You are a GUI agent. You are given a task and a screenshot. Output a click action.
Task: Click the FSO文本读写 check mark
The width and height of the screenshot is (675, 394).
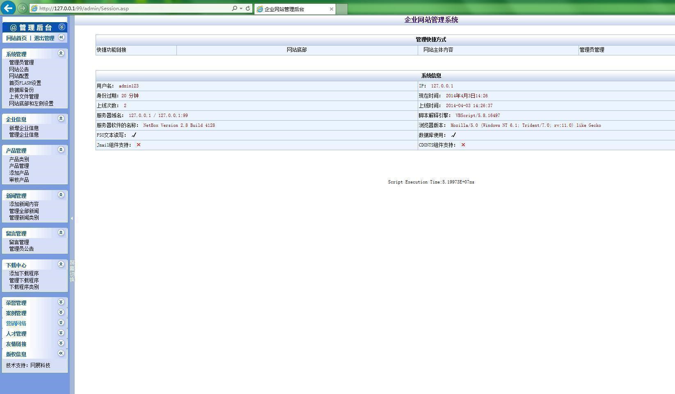[134, 135]
